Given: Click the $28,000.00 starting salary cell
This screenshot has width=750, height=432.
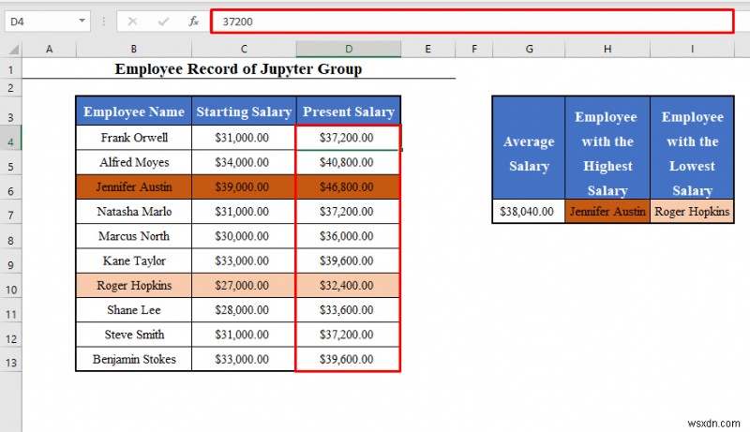Looking at the screenshot, I should [x=242, y=309].
